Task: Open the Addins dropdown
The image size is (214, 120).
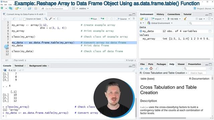Action: (84, 8)
